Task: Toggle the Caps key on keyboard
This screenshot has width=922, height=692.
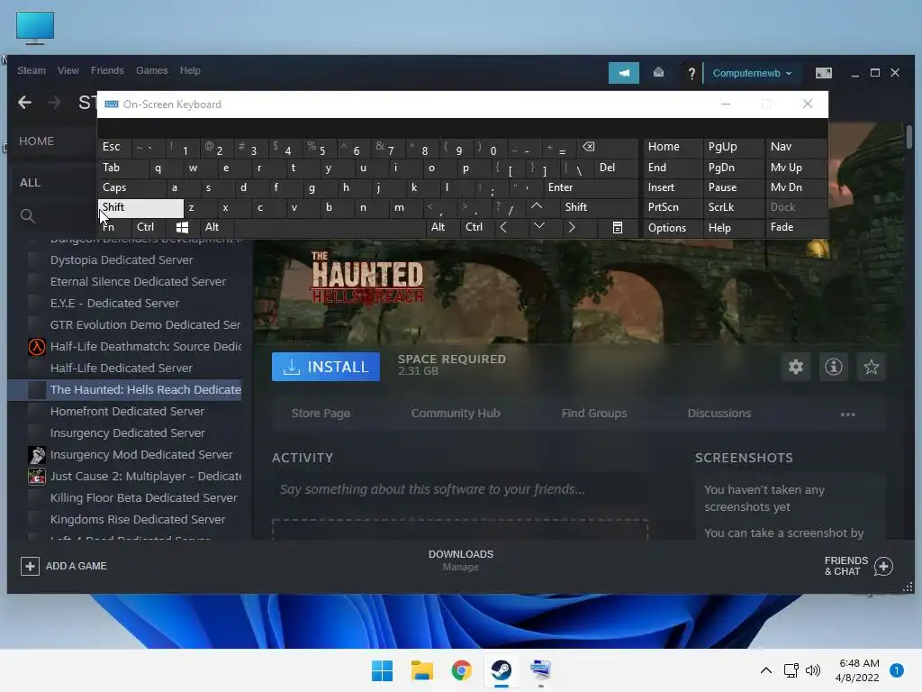Action: point(131,187)
